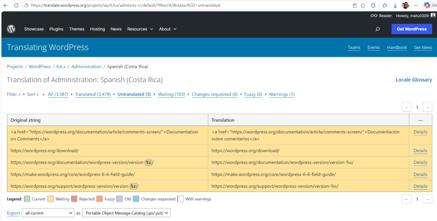The width and height of the screenshot is (437, 221).
Task: Expand the About menu
Action: [167, 29]
